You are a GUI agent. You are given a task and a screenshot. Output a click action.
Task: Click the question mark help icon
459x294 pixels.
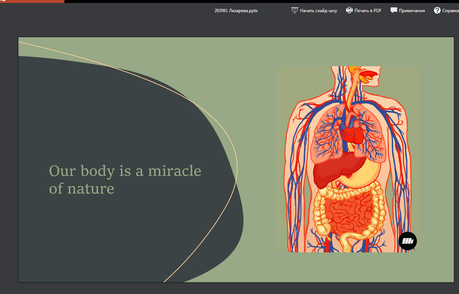(x=437, y=10)
